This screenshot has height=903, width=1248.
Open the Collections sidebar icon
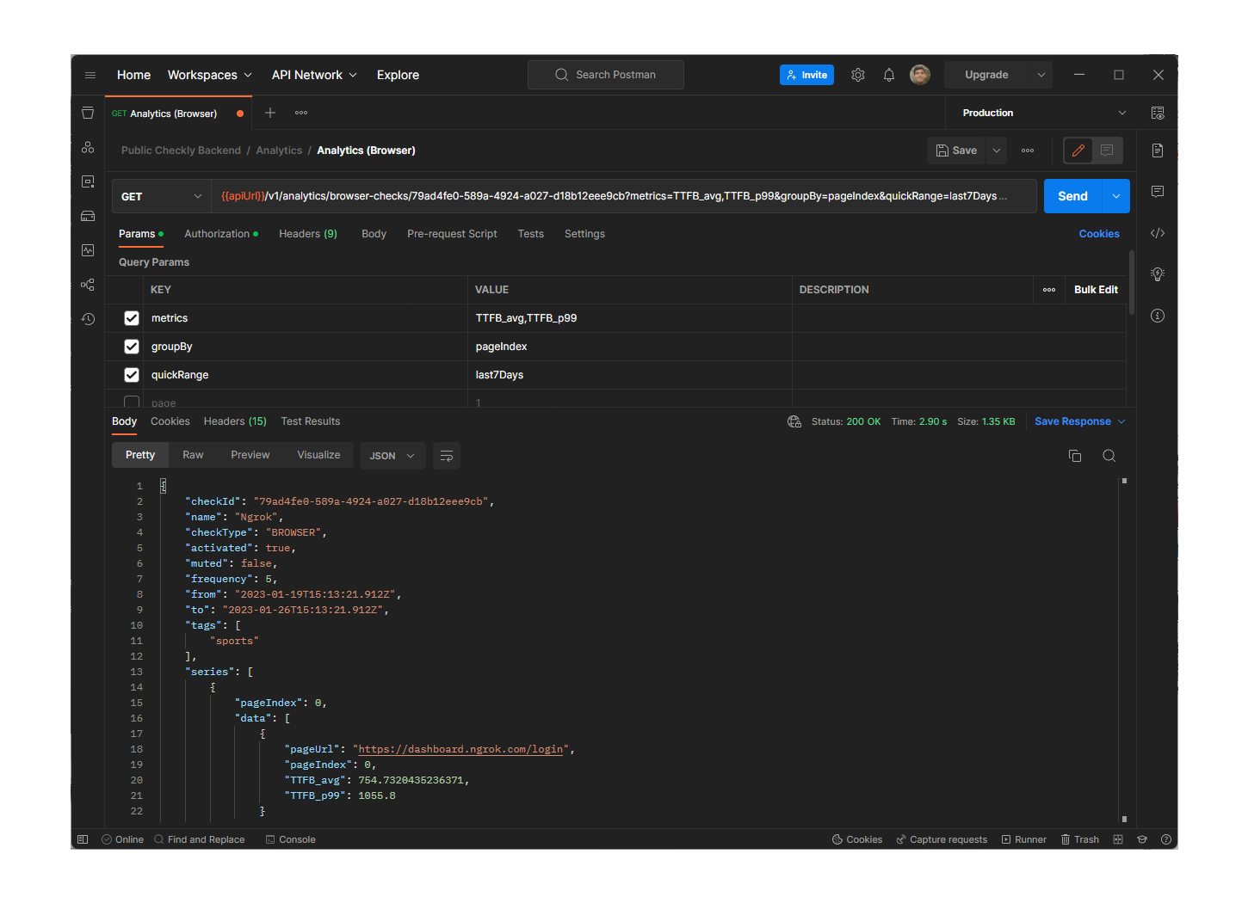[88, 113]
